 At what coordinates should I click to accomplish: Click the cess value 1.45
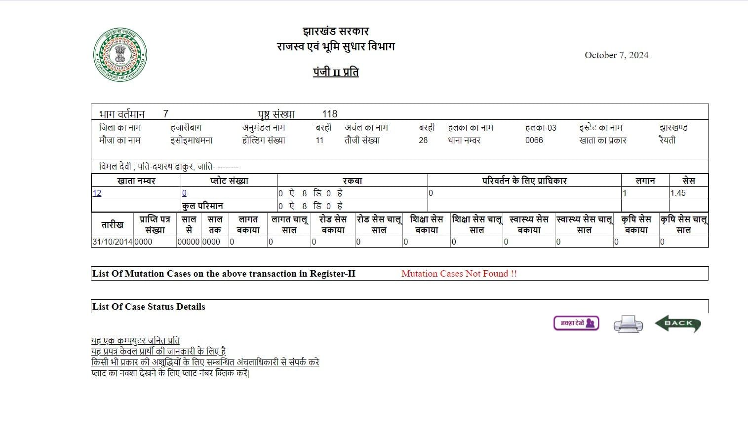tap(678, 193)
